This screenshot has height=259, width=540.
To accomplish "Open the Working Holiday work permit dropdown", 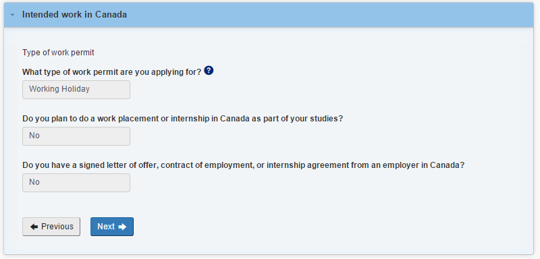I will pyautogui.click(x=76, y=90).
